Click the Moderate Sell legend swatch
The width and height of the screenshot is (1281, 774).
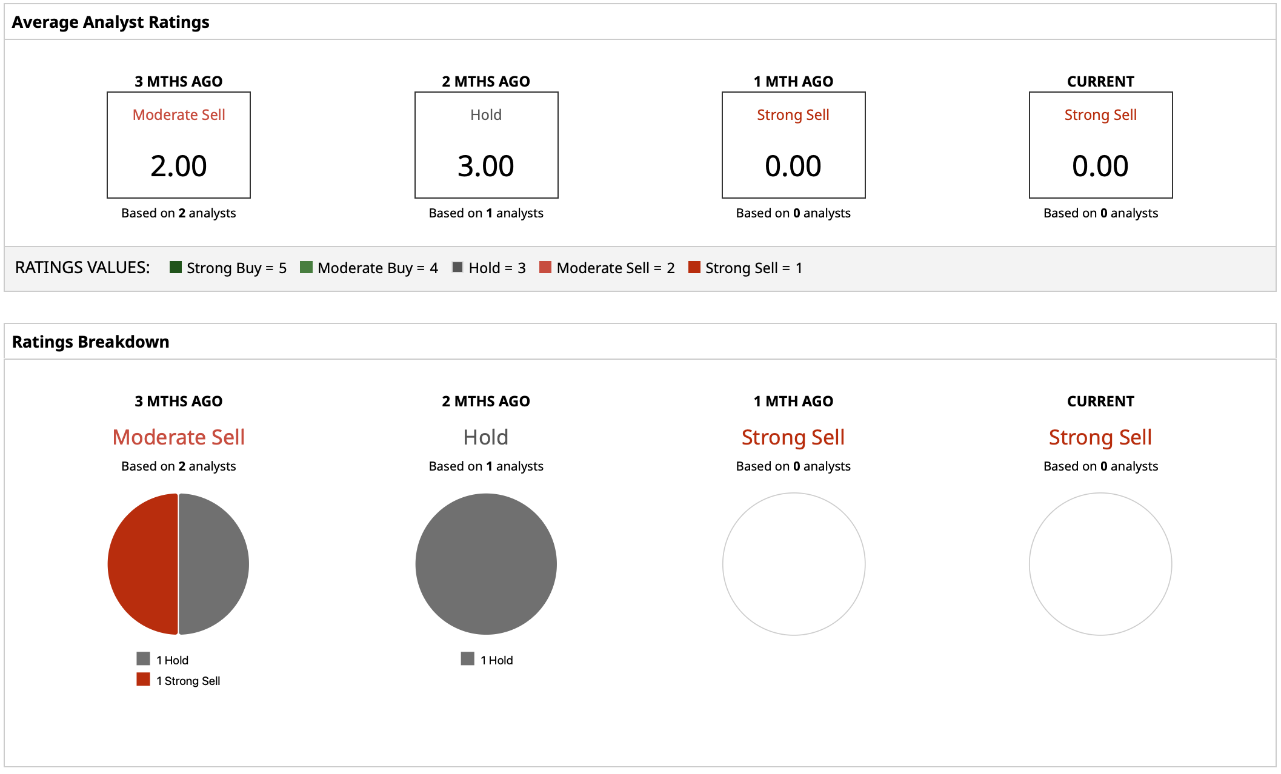[x=545, y=267]
